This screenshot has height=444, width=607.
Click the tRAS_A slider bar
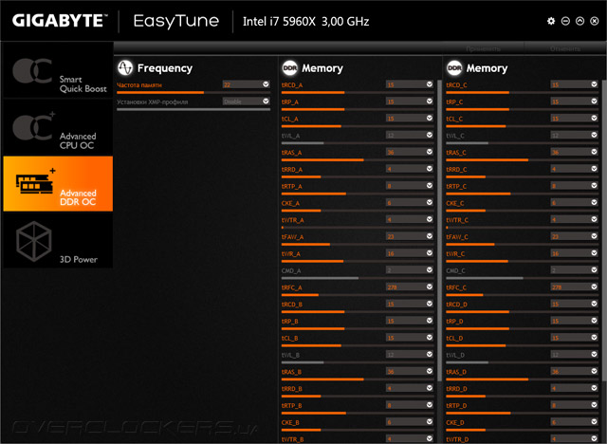click(x=358, y=160)
